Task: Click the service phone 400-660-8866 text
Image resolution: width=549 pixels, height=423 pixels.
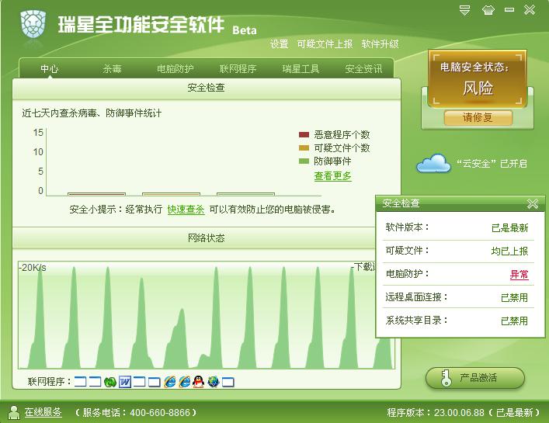Action: click(x=136, y=412)
